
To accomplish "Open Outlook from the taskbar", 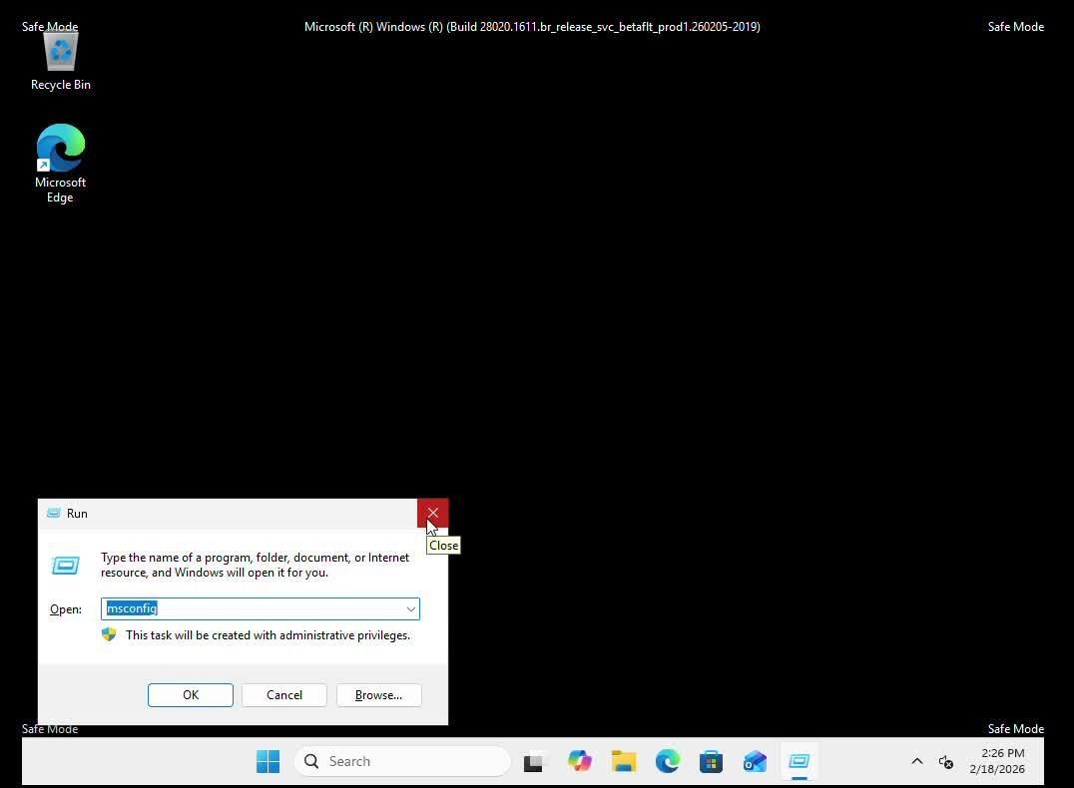I will point(755,761).
